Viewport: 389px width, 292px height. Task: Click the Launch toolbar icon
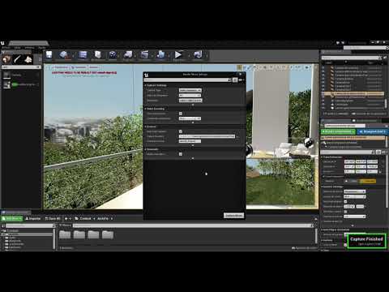point(198,55)
